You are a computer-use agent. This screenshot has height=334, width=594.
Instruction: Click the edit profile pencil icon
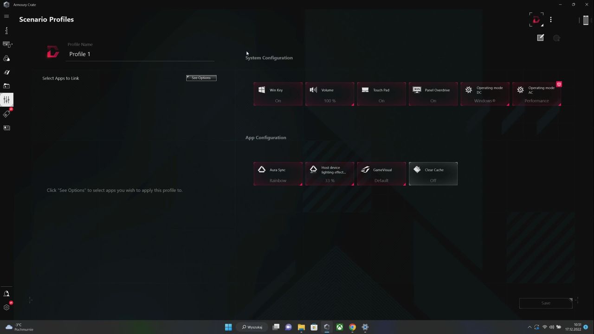click(x=541, y=38)
